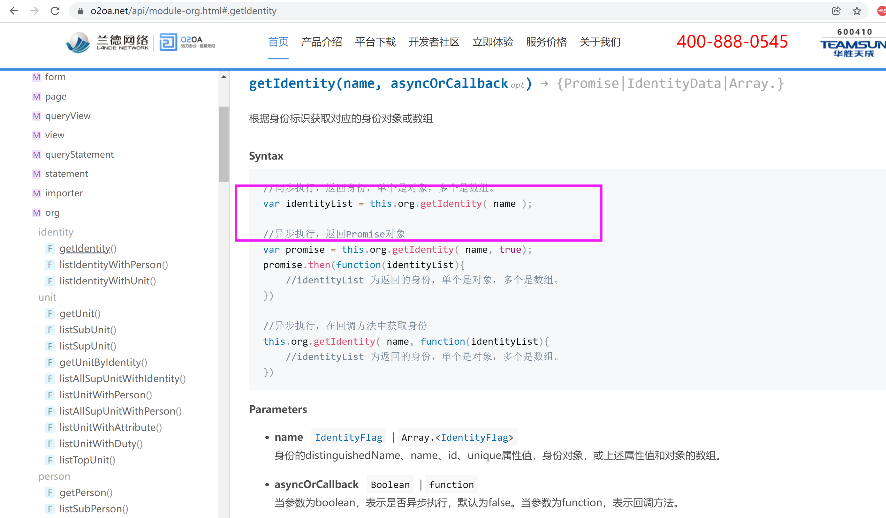Open listTopUnit() function link
The height and width of the screenshot is (518, 886).
(x=87, y=460)
